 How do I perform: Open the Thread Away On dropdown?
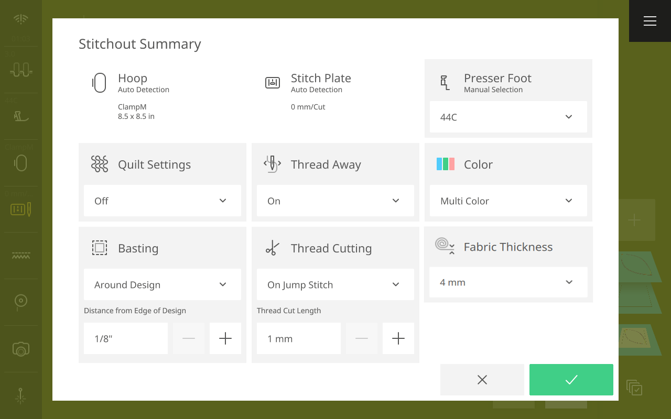tap(335, 201)
